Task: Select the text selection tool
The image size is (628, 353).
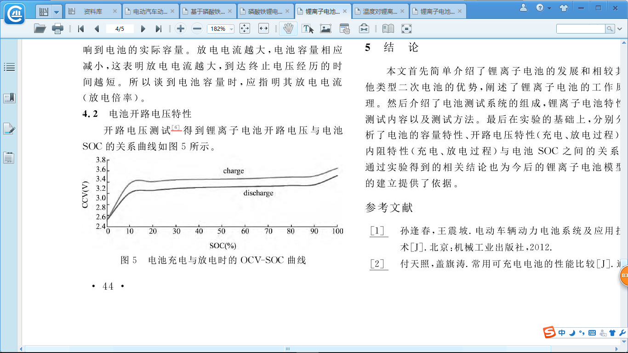Action: 308,28
